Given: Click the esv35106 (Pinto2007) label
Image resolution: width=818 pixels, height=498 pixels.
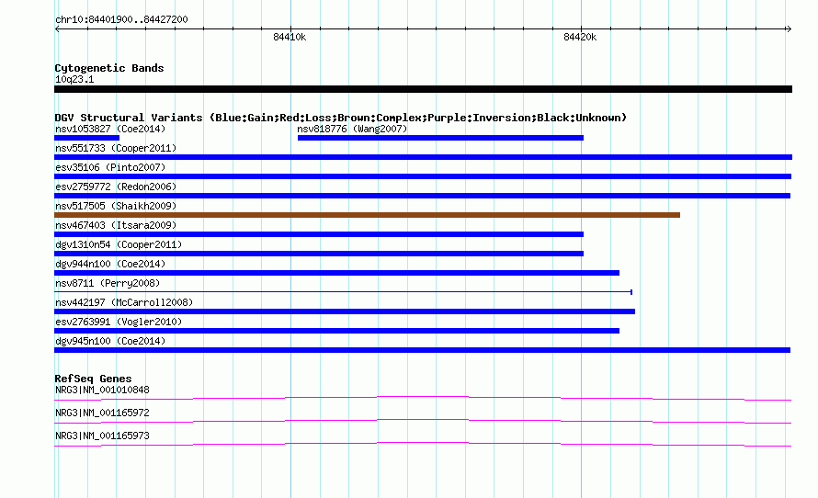Looking at the screenshot, I should (110, 167).
